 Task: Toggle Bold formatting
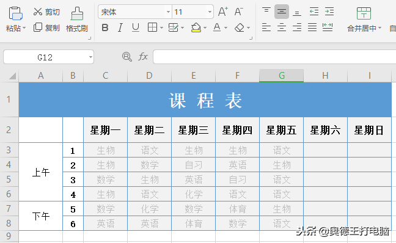coord(105,27)
